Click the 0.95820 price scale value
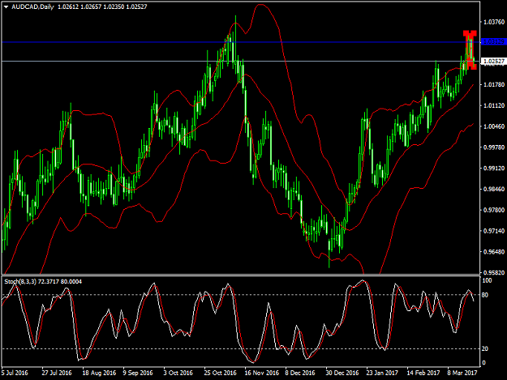The height and width of the screenshot is (380, 507). click(x=493, y=272)
